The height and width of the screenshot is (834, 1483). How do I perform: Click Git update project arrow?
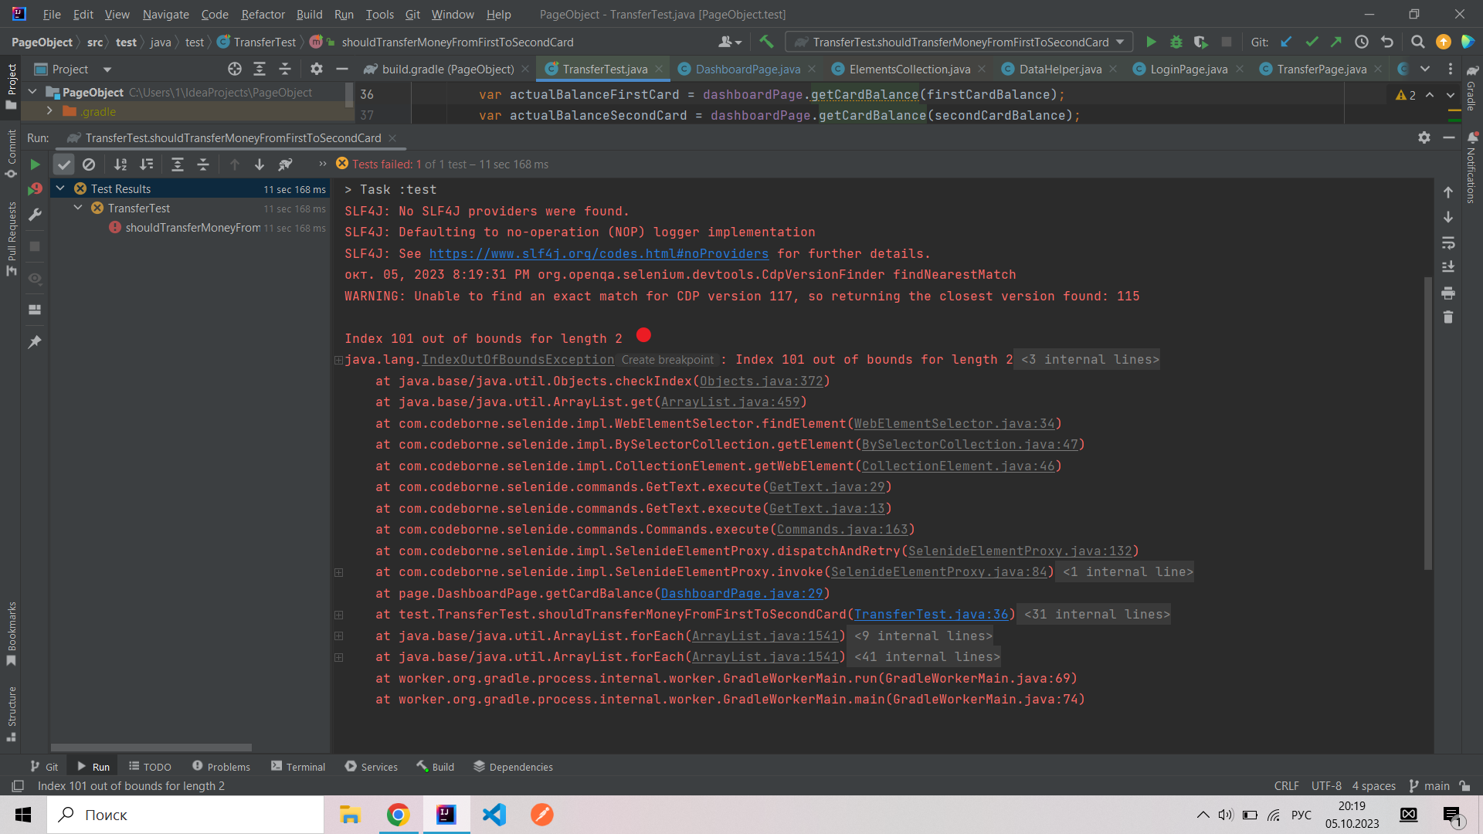tap(1286, 42)
